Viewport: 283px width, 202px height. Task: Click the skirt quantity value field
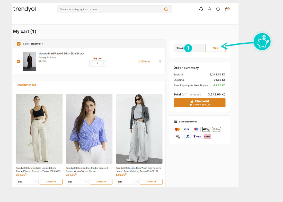point(98,63)
